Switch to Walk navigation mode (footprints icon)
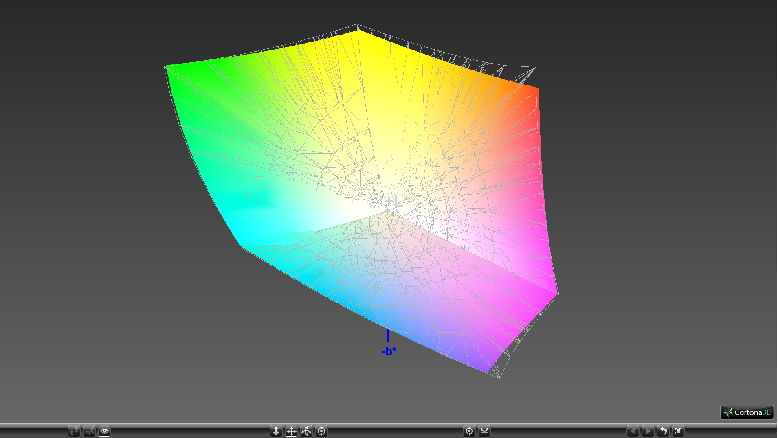778x438 pixels. coord(74,431)
